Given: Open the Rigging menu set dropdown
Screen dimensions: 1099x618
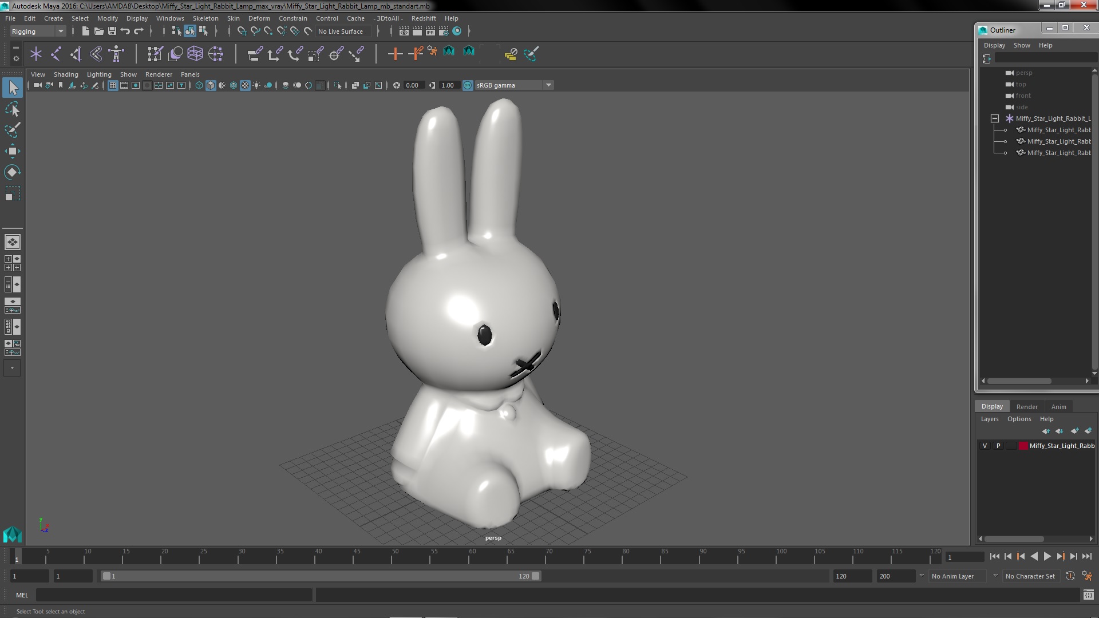Looking at the screenshot, I should click(x=38, y=31).
